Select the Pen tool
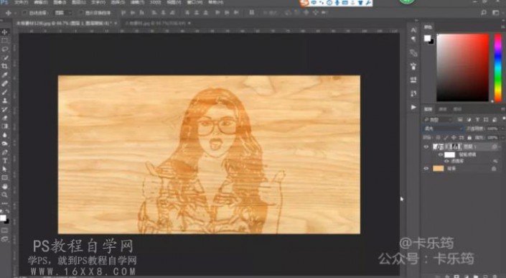This screenshot has height=278, width=506. click(x=5, y=152)
